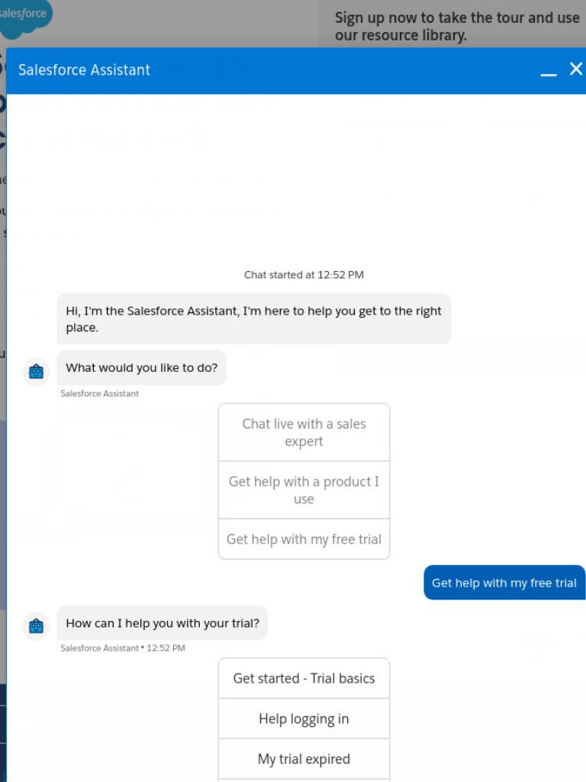Click the "Sign up now to take the tour" text
Image resolution: width=586 pixels, height=782 pixels.
pos(457,27)
